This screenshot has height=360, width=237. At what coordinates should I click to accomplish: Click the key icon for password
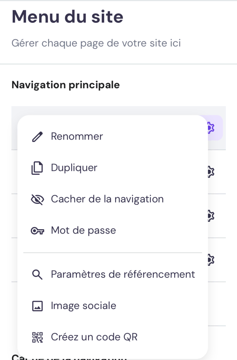(37, 231)
